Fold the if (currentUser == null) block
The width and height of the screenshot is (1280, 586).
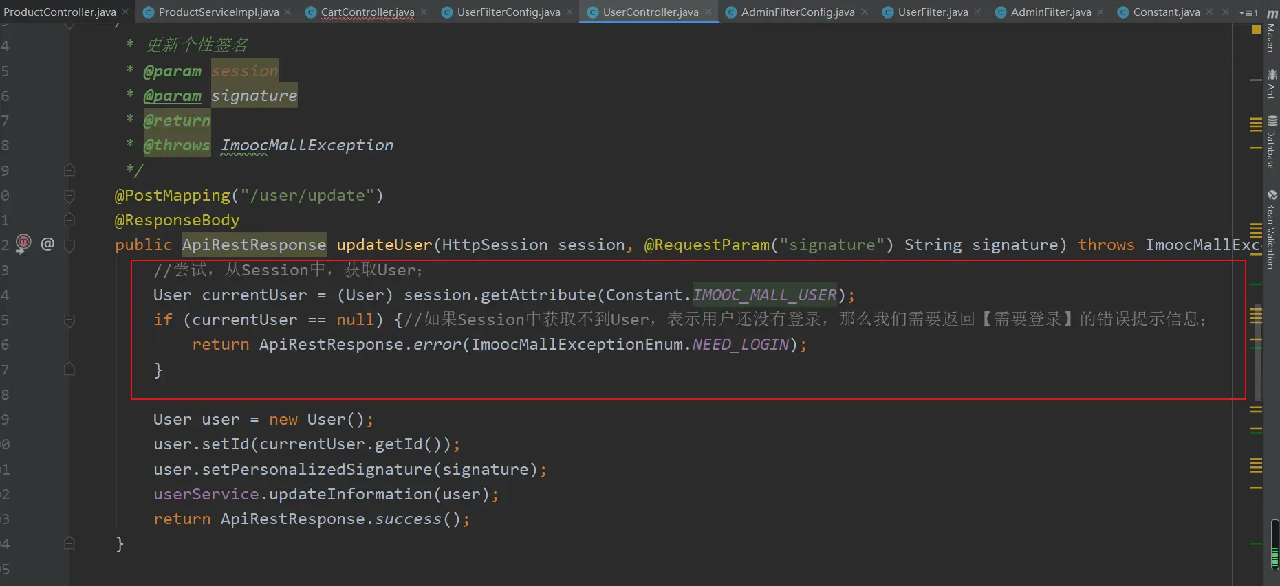69,320
